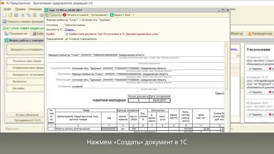The height and width of the screenshot is (154, 274).
Task: Click the Руководителю tab warning icon
Action: [x=250, y=33]
